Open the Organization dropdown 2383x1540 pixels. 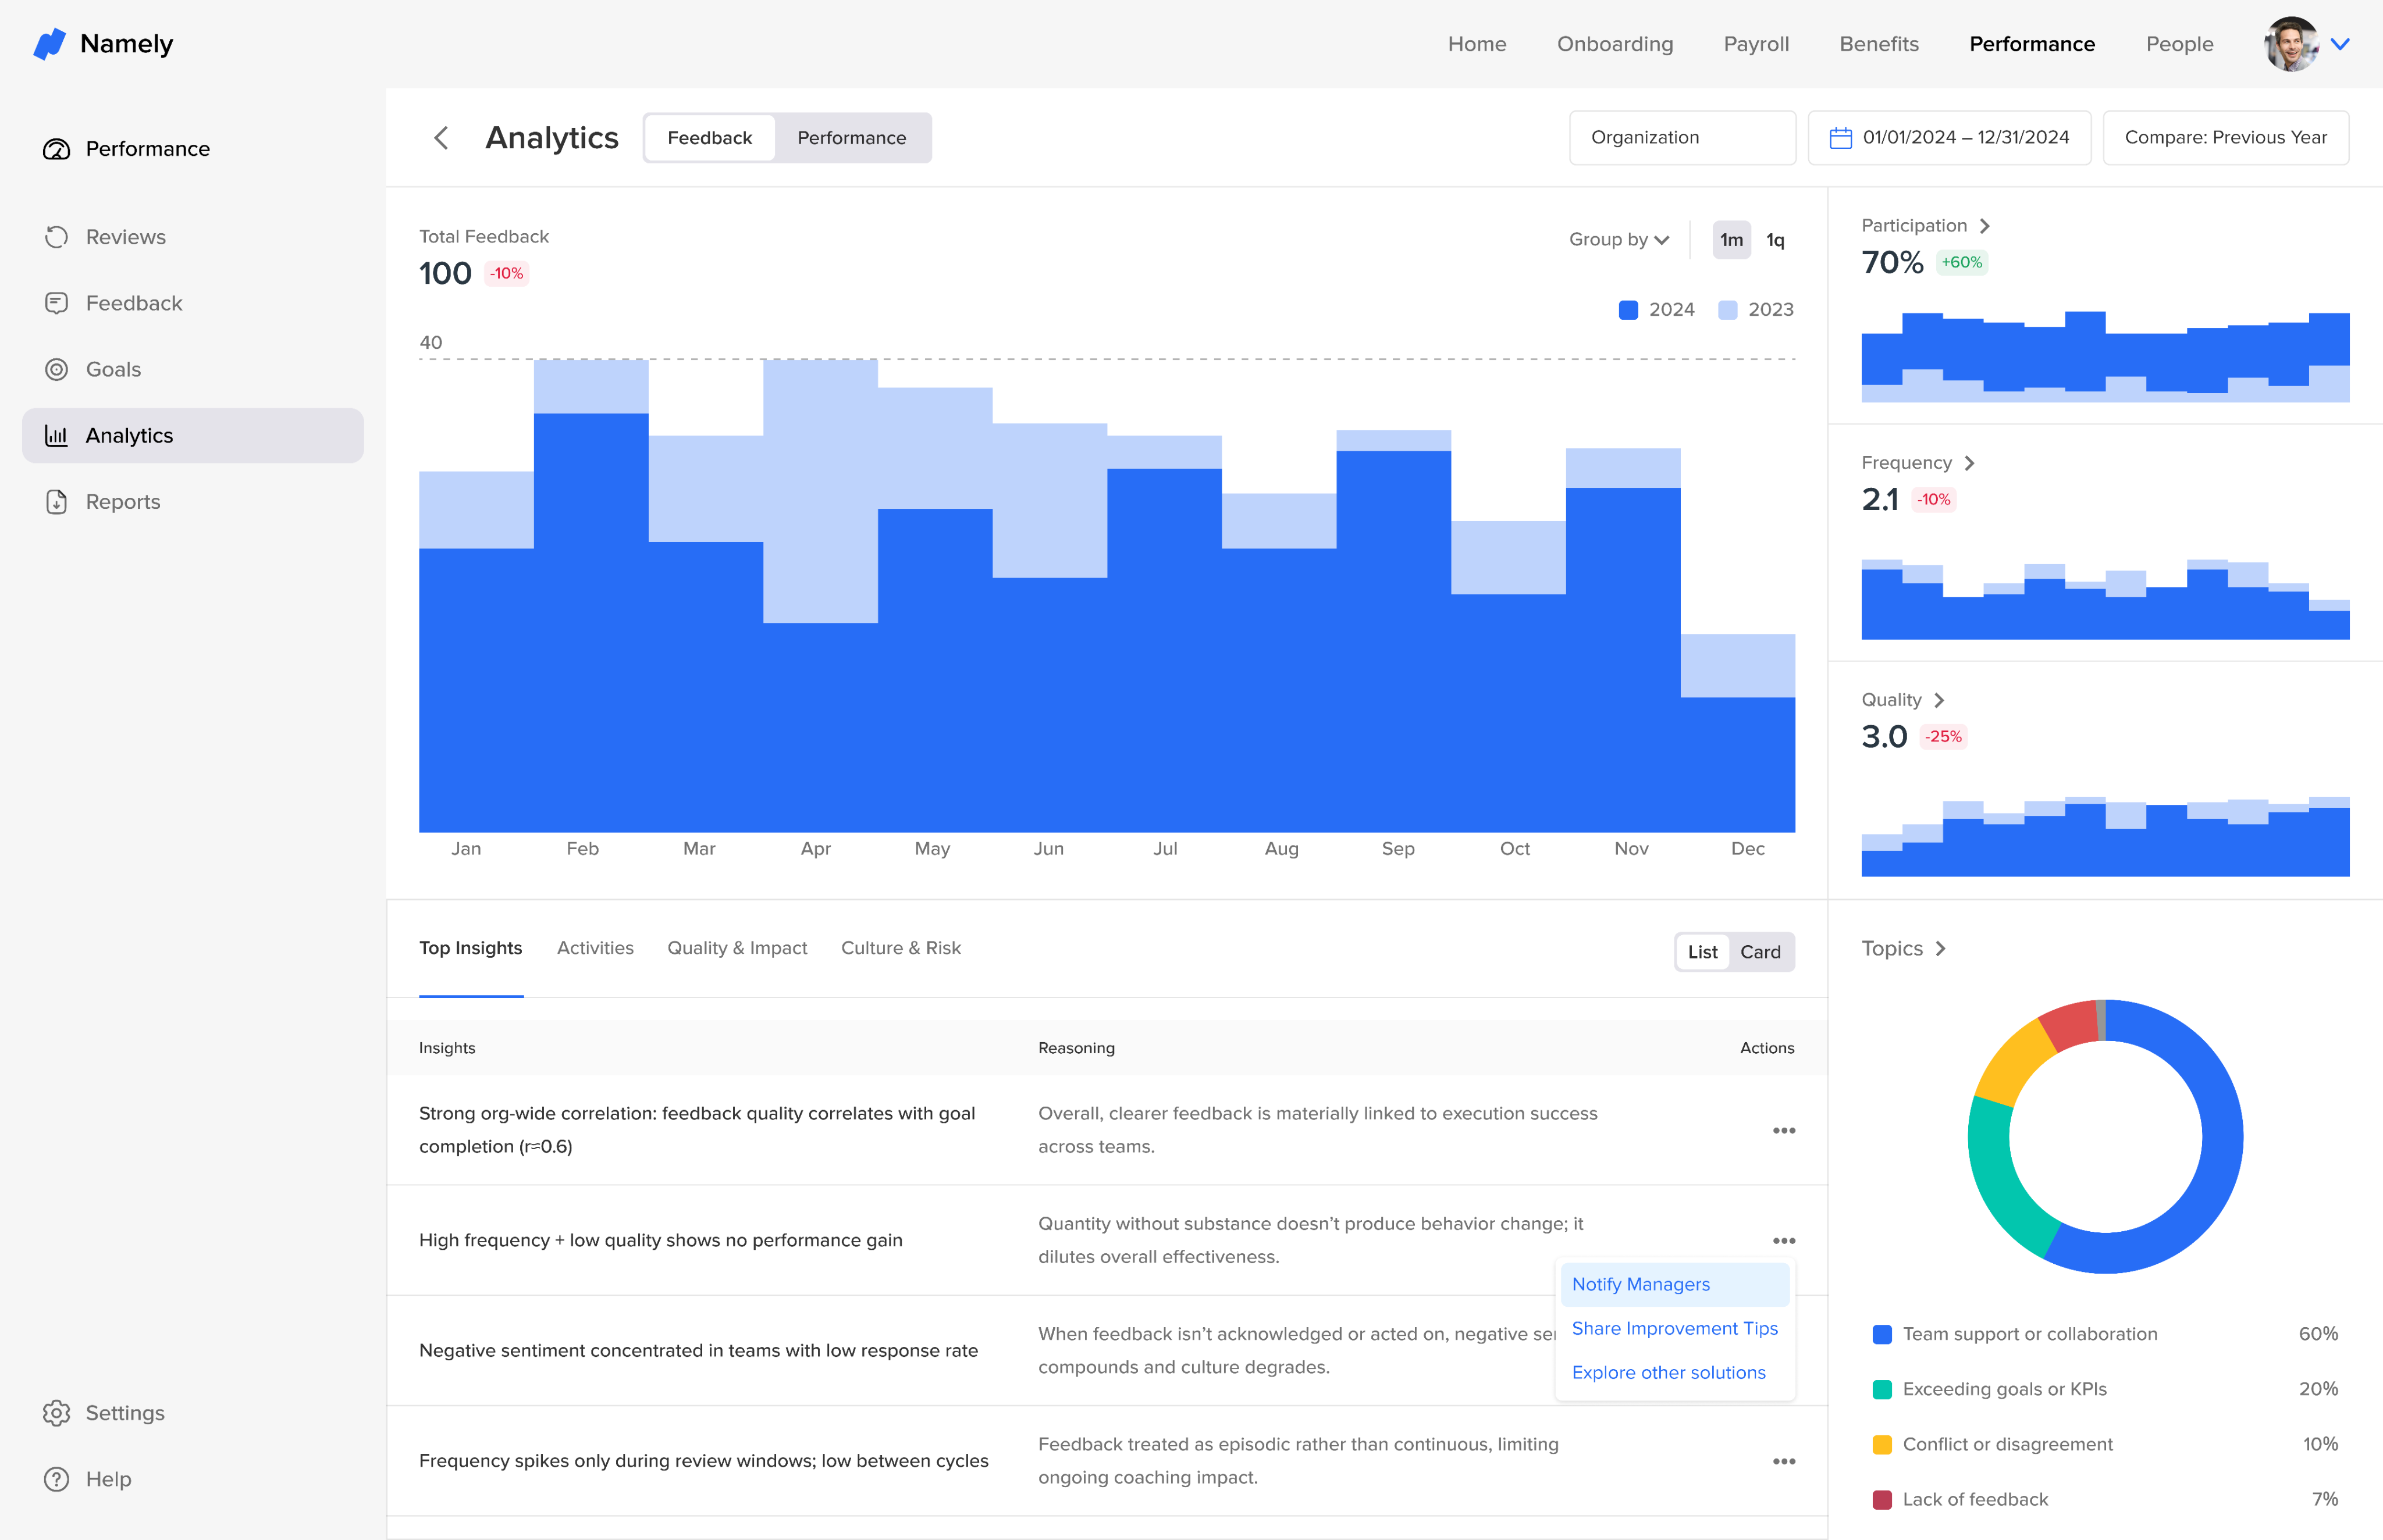click(x=1681, y=138)
